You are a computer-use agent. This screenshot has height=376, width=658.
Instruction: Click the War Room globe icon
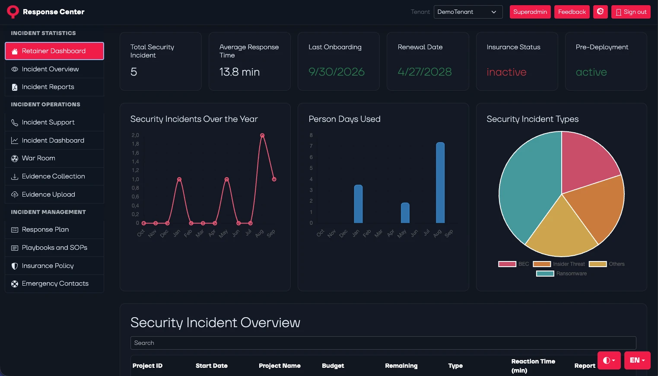15,159
